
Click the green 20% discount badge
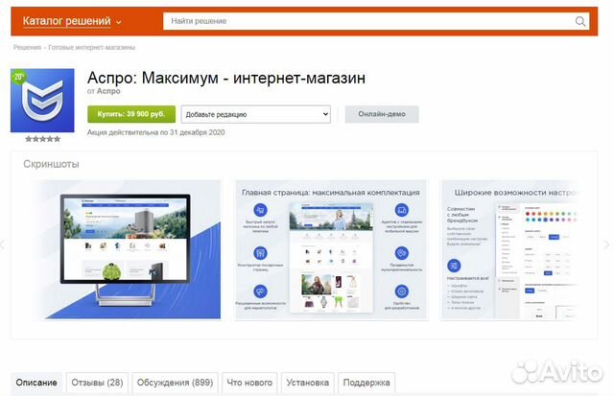(x=18, y=78)
